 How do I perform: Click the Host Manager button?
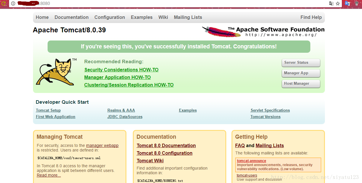(301, 84)
